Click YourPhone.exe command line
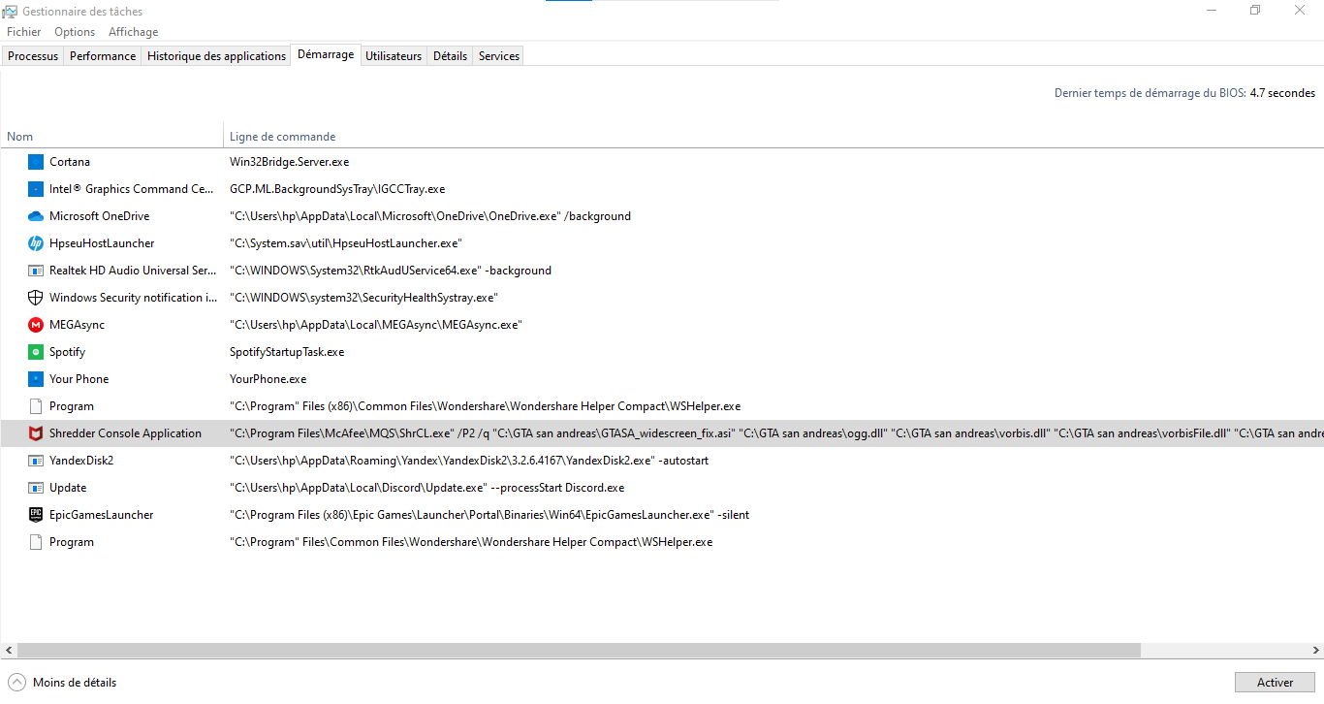 [x=268, y=379]
